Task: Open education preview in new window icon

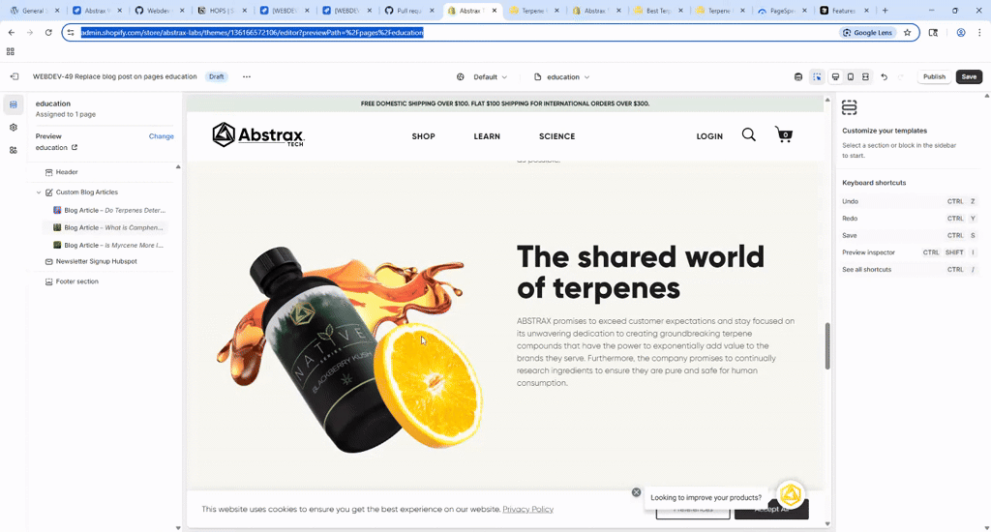Action: click(x=74, y=147)
